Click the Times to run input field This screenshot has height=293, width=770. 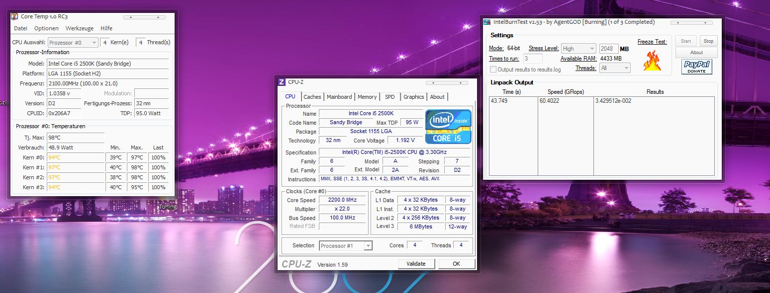pos(533,59)
